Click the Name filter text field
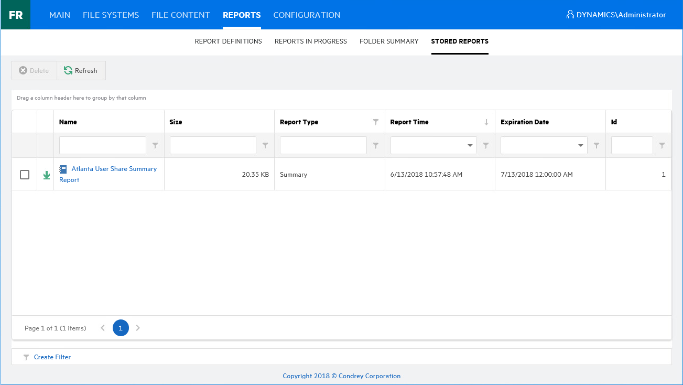Viewport: 683px width, 385px height. pyautogui.click(x=103, y=145)
